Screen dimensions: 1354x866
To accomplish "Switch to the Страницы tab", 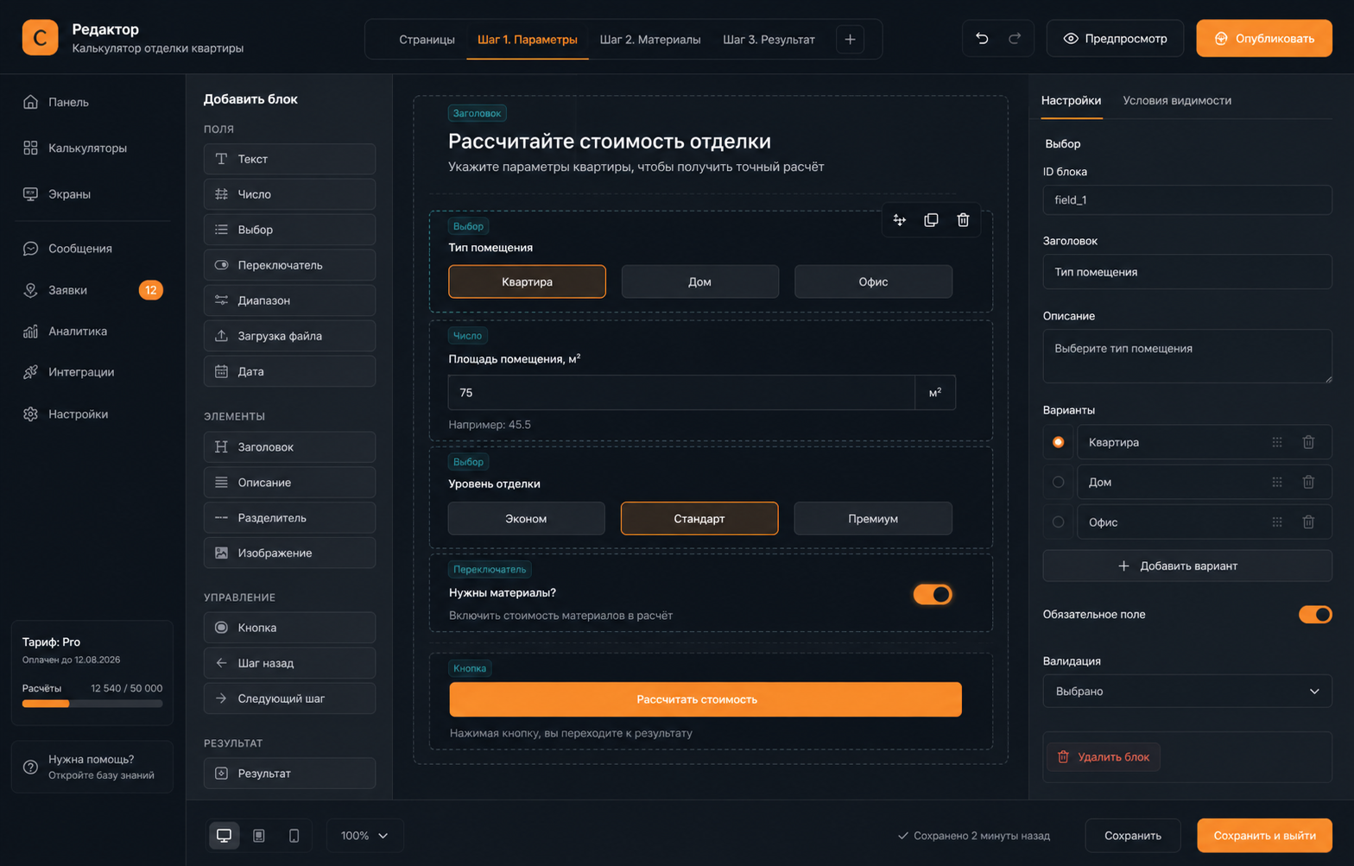I will point(427,40).
